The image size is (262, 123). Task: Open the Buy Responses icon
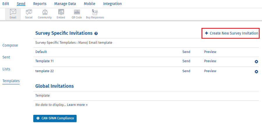(95, 12)
